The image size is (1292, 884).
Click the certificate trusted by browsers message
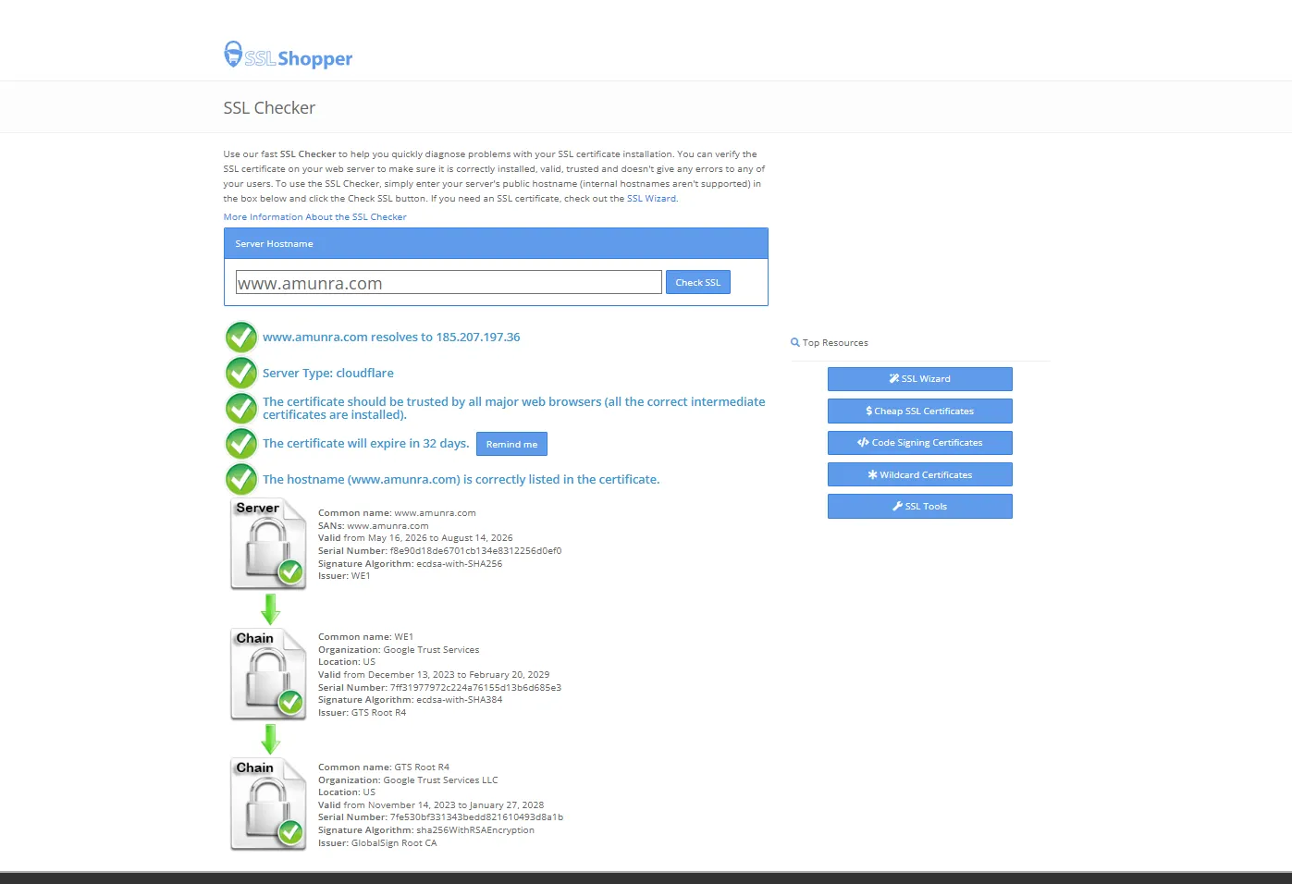[x=514, y=408]
